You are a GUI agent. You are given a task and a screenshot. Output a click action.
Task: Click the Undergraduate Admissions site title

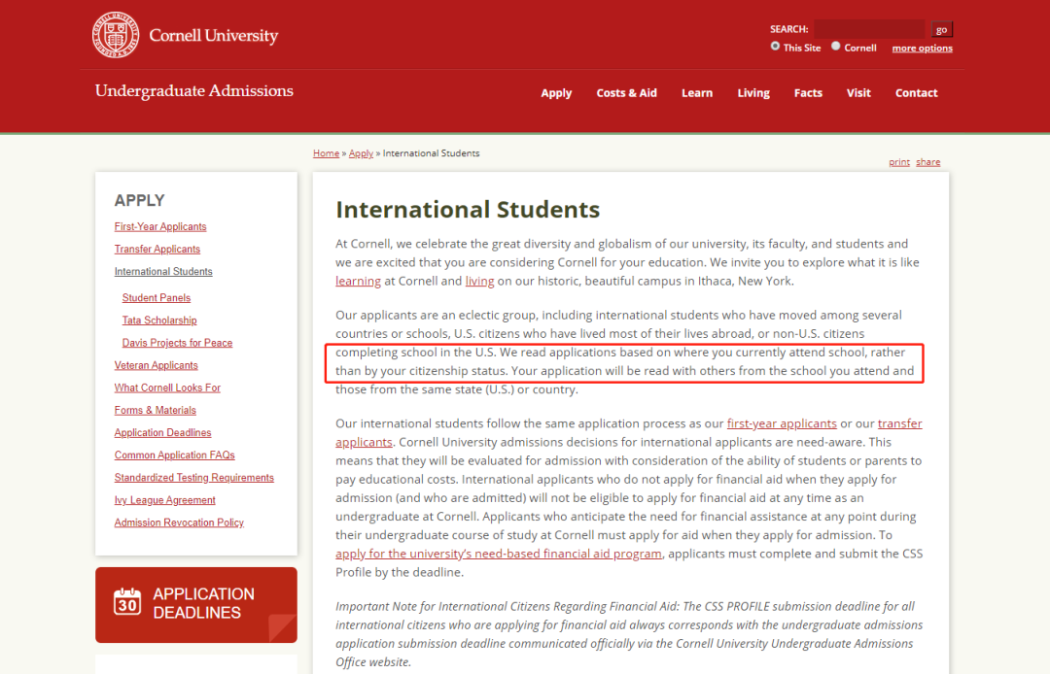[194, 91]
